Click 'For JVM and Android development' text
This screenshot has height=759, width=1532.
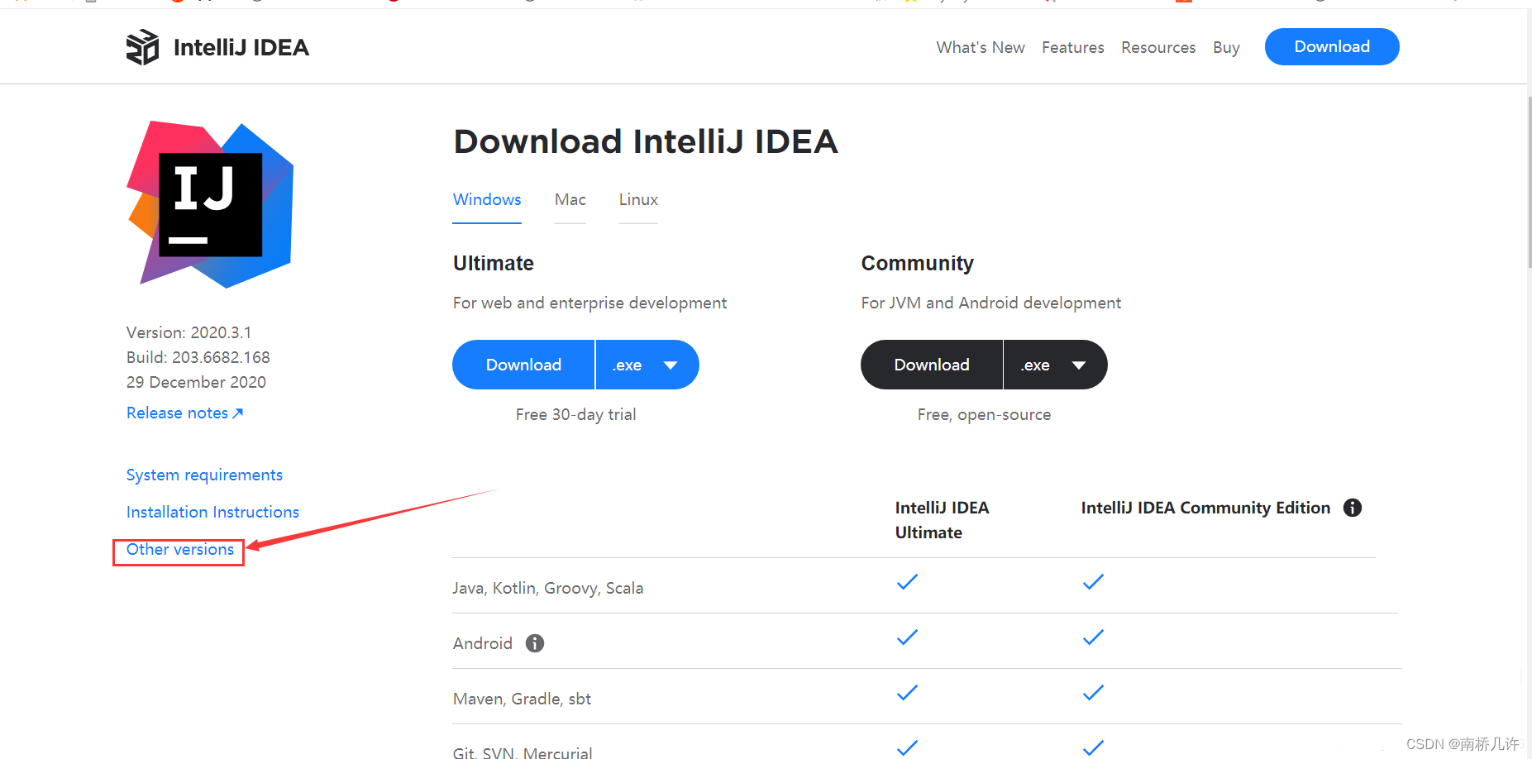pyautogui.click(x=990, y=303)
